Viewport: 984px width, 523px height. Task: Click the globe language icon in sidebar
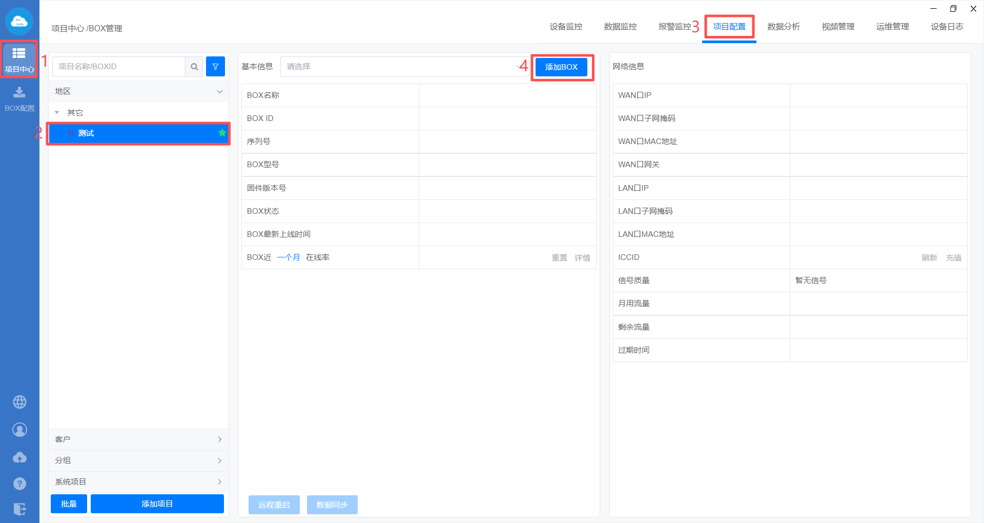point(19,402)
